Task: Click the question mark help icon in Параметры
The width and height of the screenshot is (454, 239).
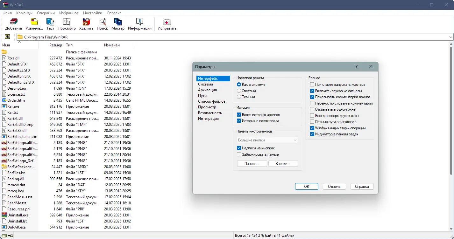Action: click(356, 67)
